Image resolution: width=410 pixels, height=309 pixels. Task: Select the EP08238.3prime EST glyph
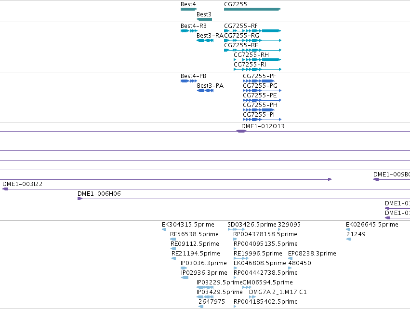tap(290, 259)
